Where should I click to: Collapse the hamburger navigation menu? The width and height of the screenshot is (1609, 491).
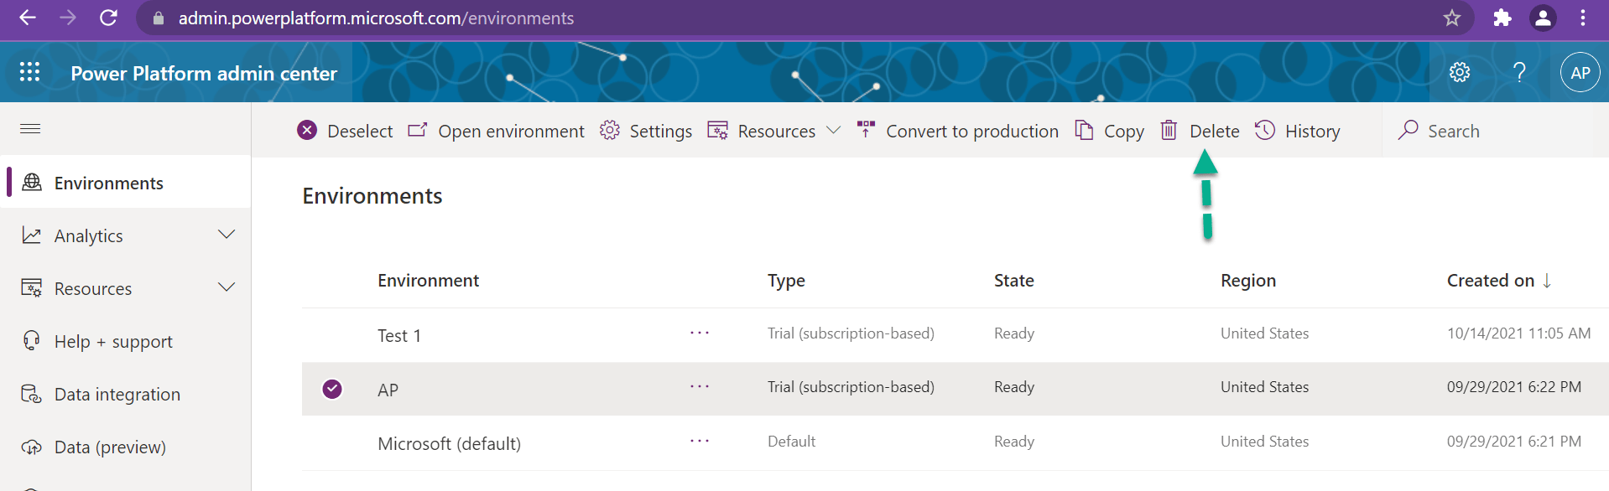click(30, 128)
